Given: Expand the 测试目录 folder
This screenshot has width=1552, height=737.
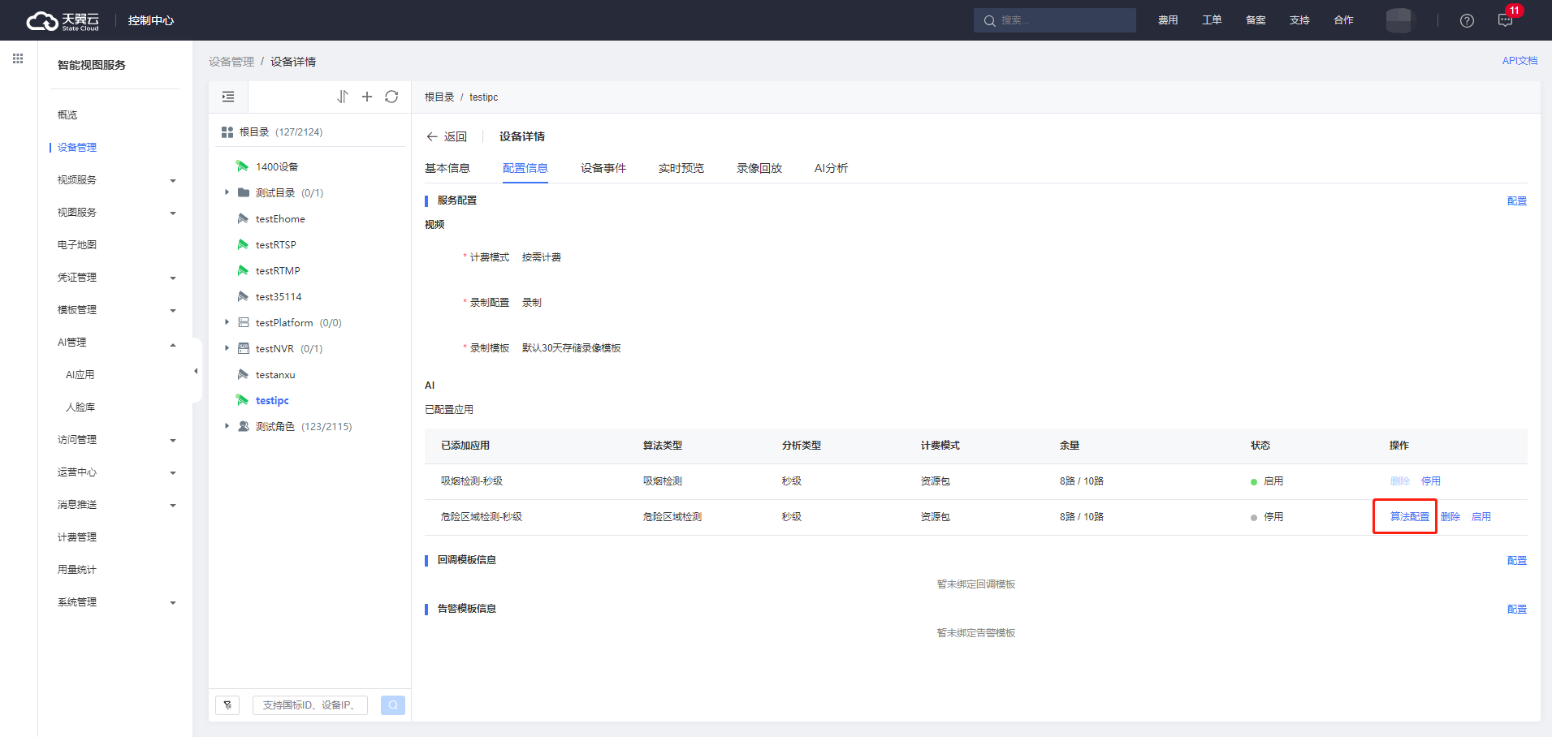Looking at the screenshot, I should point(227,192).
